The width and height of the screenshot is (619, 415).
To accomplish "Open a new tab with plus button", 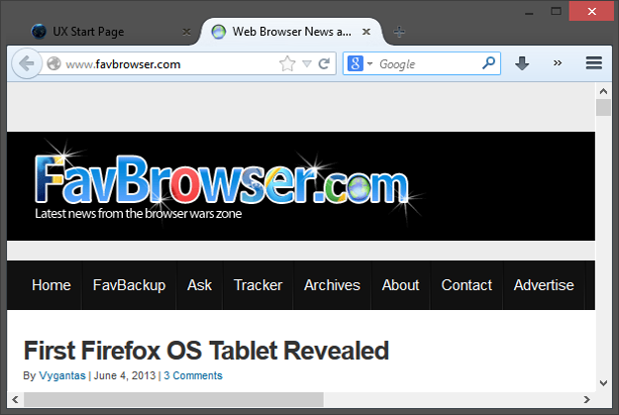I will coord(399,32).
